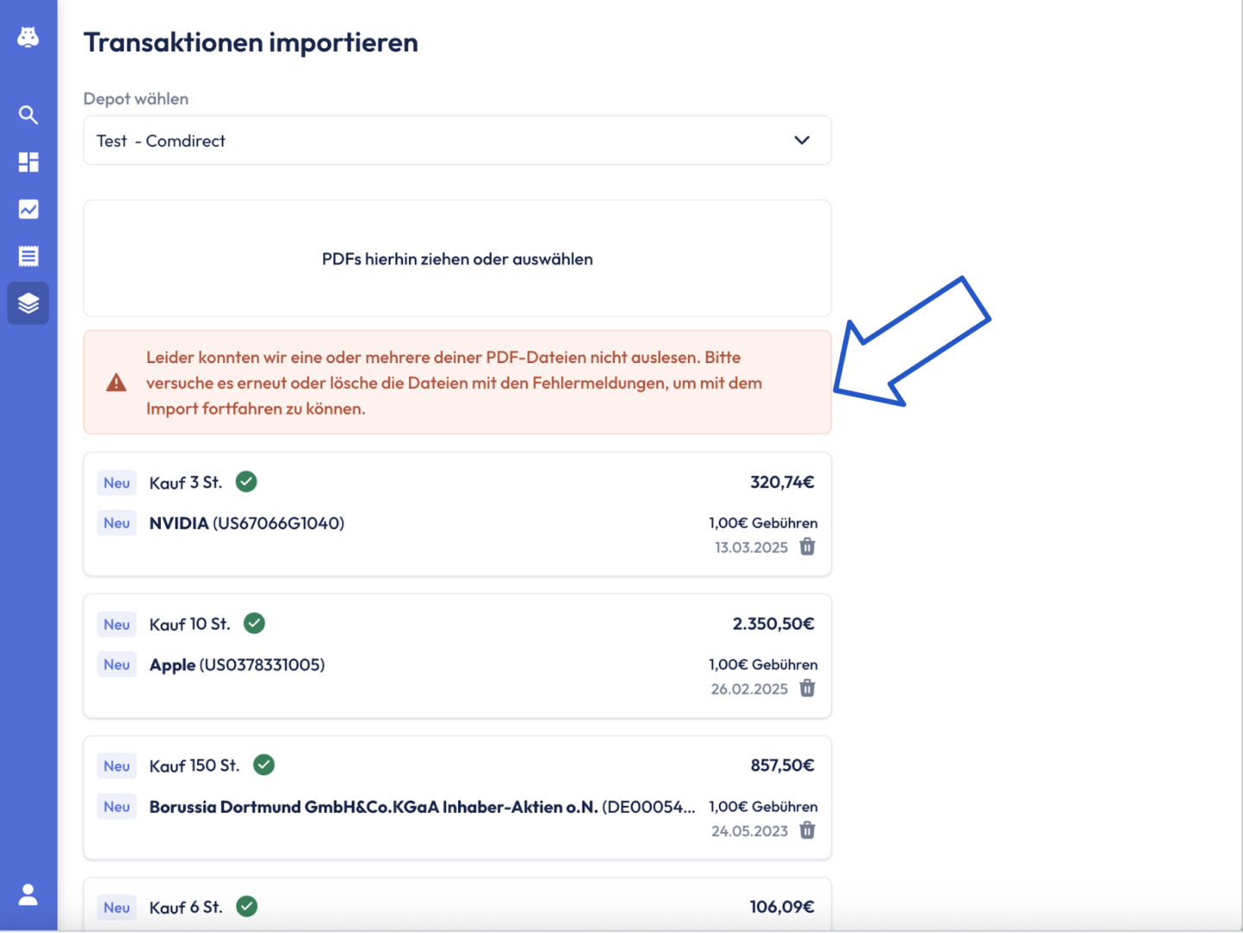
Task: Open the dashboard grid icon
Action: [x=29, y=162]
